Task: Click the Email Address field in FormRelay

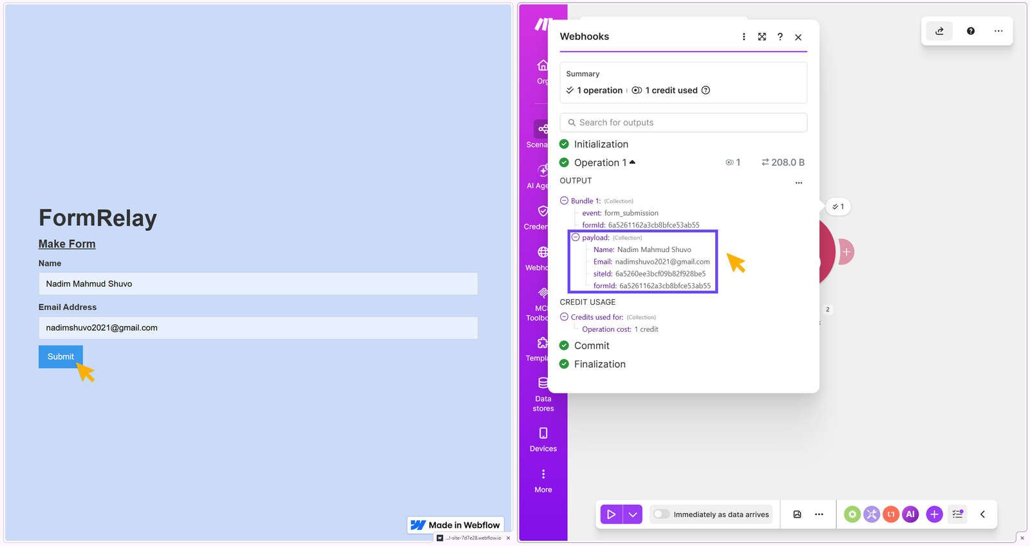Action: [258, 328]
